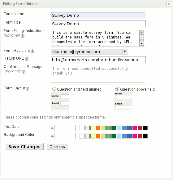
Task: Choose dark green swatch for Background Color
Action: point(114,136)
